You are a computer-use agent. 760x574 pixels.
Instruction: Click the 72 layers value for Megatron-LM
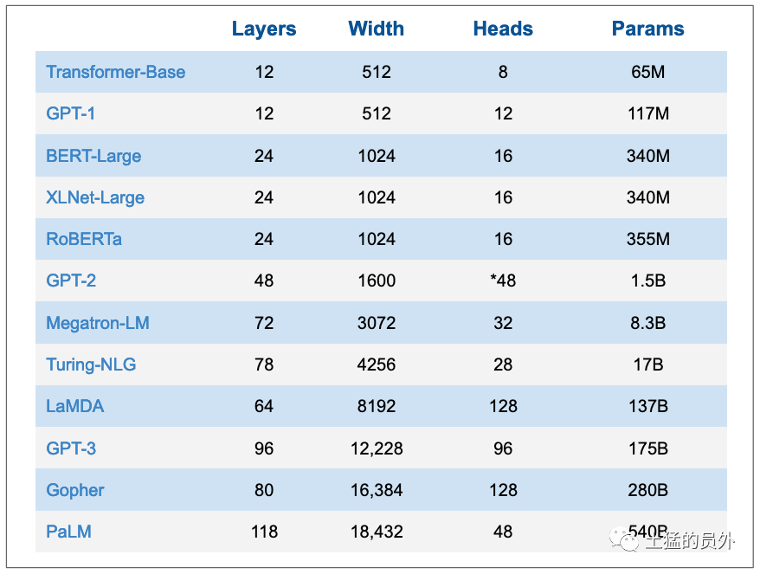264,323
